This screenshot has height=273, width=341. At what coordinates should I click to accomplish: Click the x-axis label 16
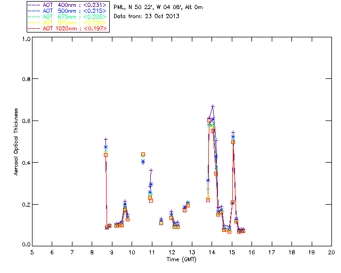click(251, 252)
